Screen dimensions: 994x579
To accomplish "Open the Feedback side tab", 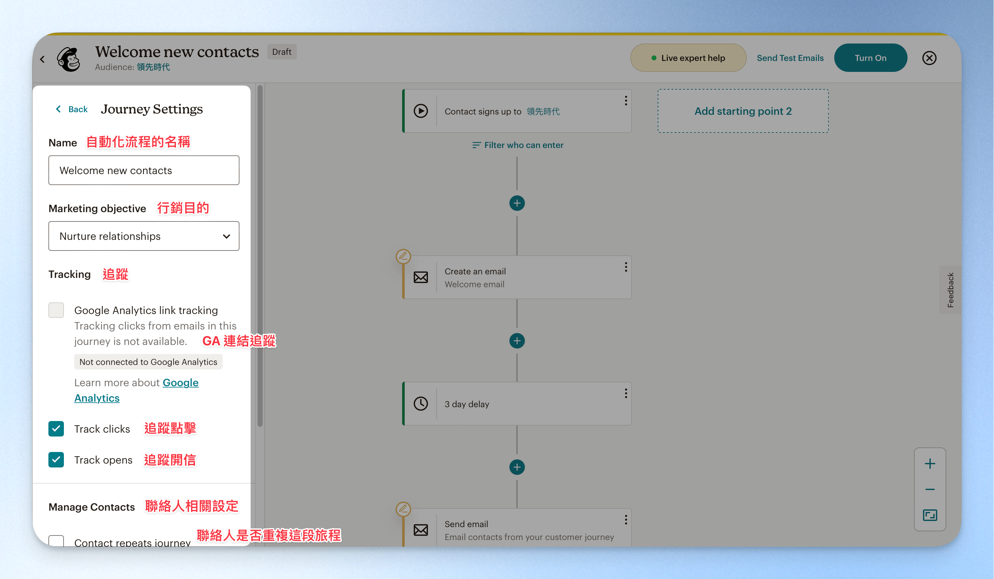I will [x=950, y=290].
